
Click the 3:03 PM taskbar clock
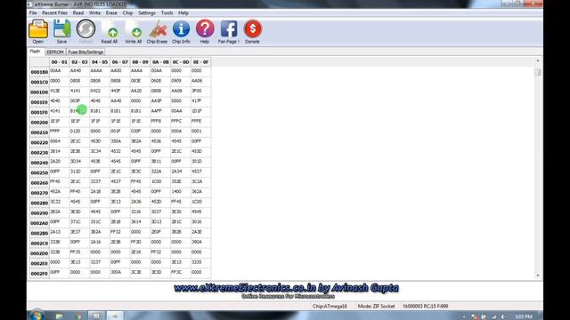click(x=524, y=316)
